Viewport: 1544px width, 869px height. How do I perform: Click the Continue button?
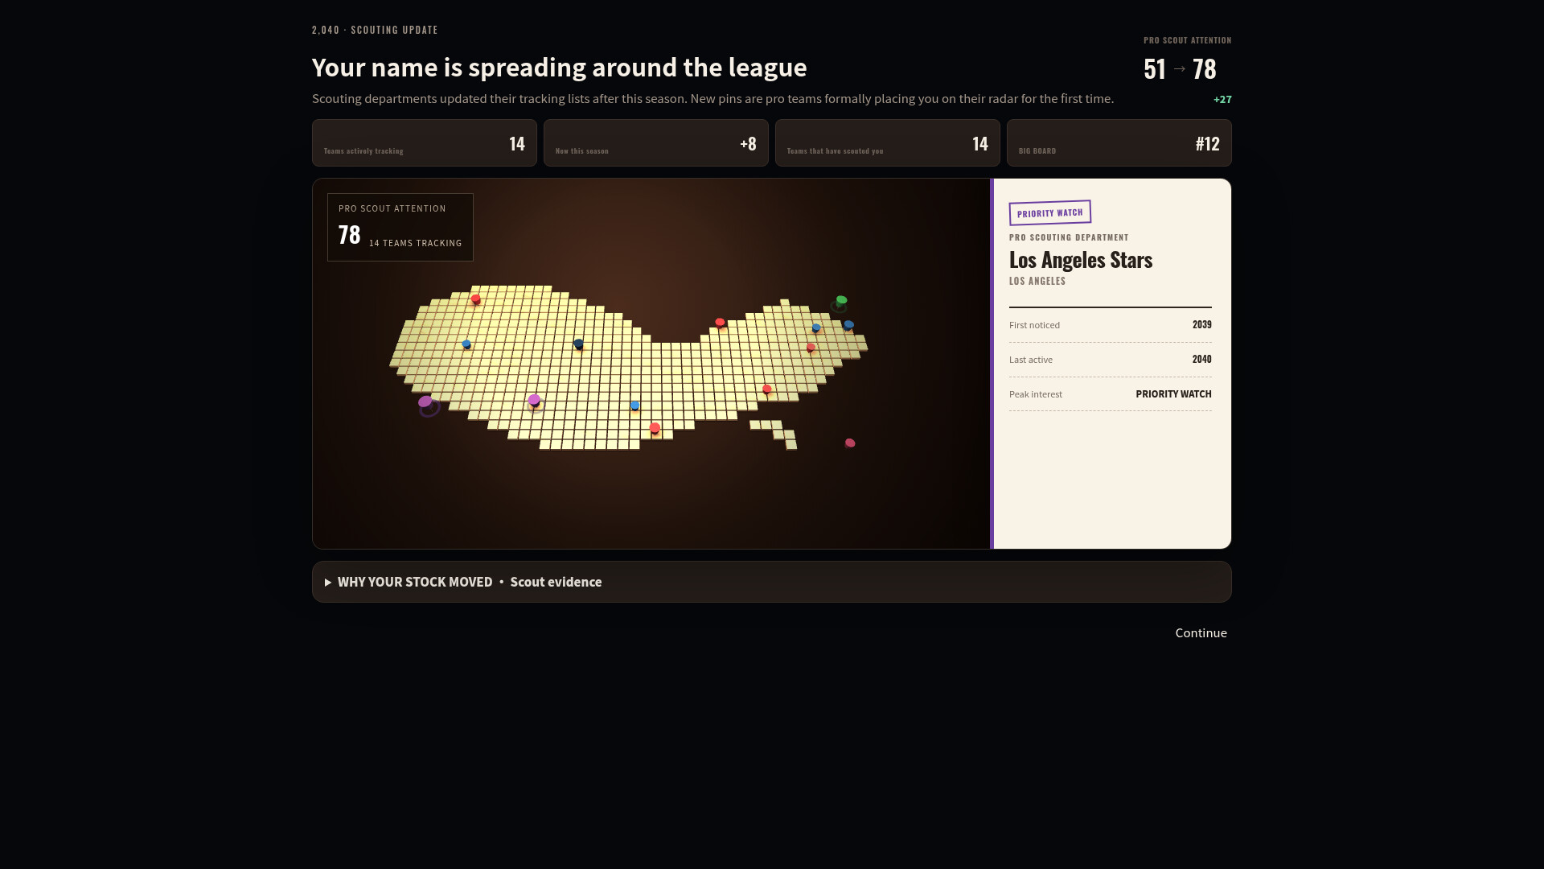[x=1201, y=632]
